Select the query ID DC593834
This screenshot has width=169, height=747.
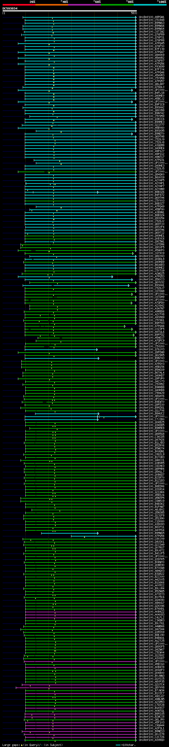coord(10,9)
